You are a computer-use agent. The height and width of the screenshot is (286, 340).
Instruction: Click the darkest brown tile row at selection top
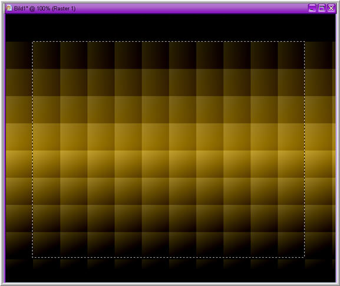[x=169, y=55]
